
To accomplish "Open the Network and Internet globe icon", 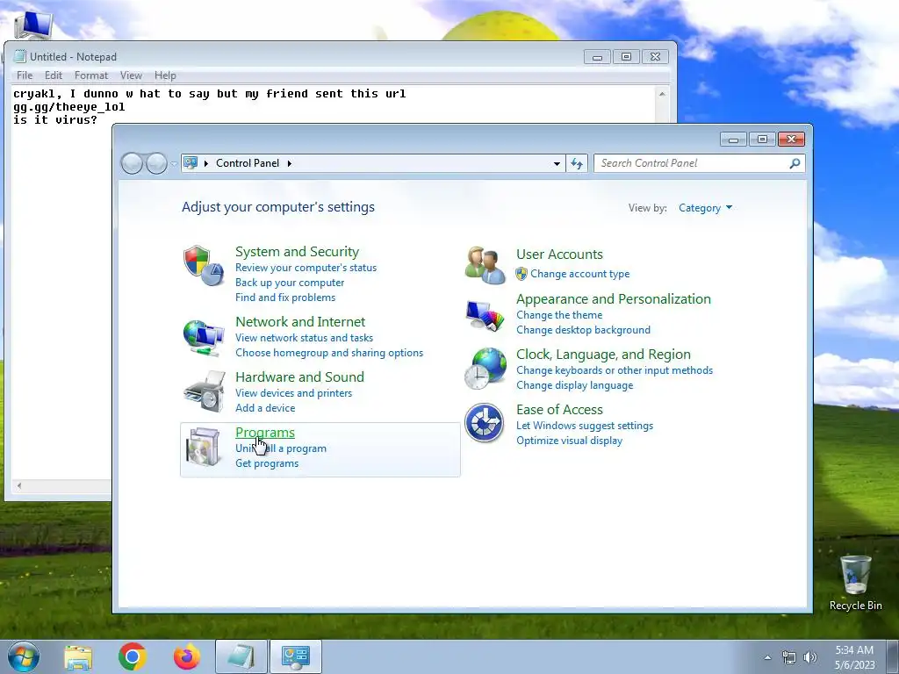I will (x=203, y=338).
